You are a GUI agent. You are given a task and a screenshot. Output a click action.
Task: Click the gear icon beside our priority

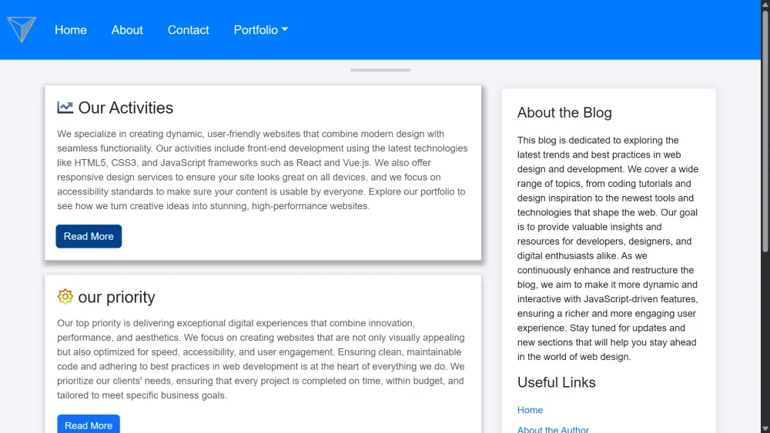click(x=65, y=297)
